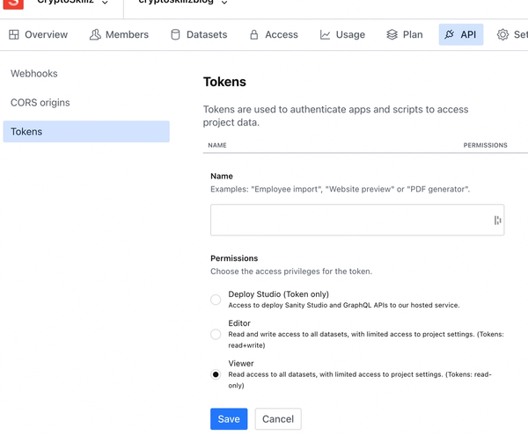
Task: Click the API plug icon
Action: click(450, 35)
